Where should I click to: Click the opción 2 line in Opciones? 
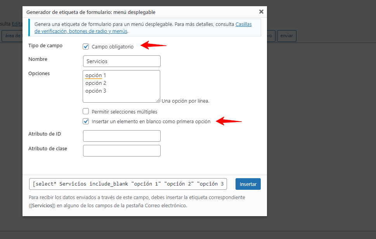coord(96,83)
